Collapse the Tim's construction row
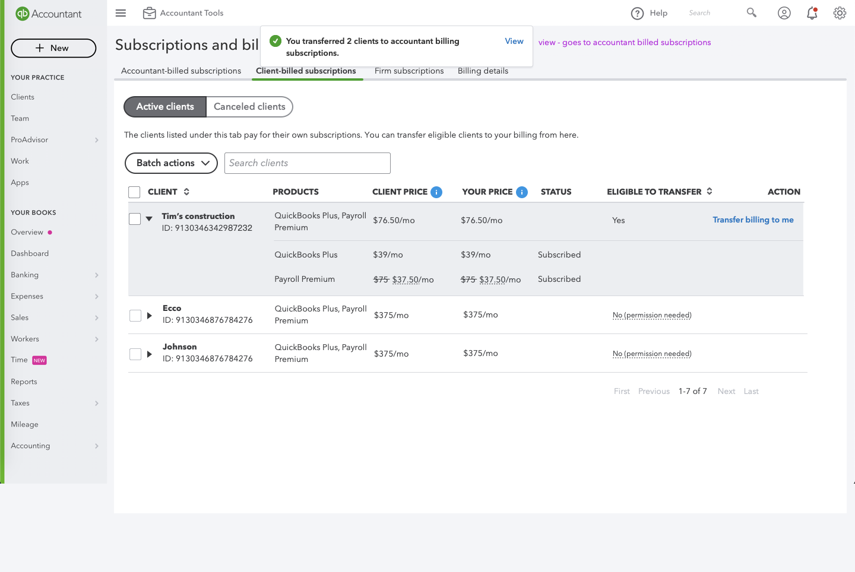The height and width of the screenshot is (572, 855). pos(149,219)
